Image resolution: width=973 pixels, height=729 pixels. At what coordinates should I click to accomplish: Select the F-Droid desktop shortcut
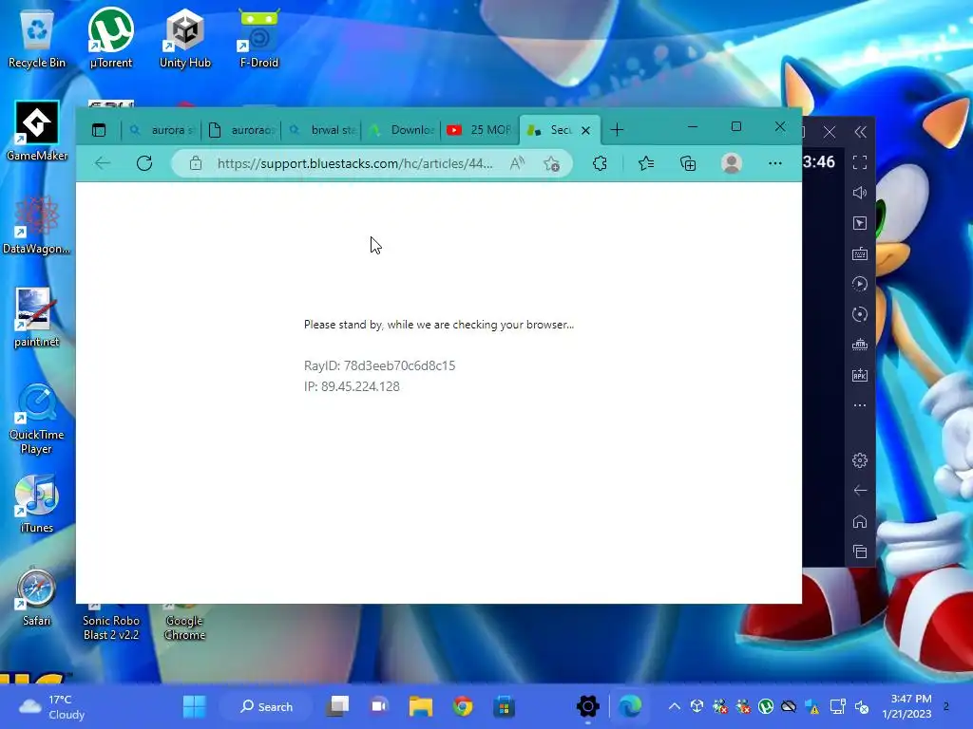tap(258, 37)
